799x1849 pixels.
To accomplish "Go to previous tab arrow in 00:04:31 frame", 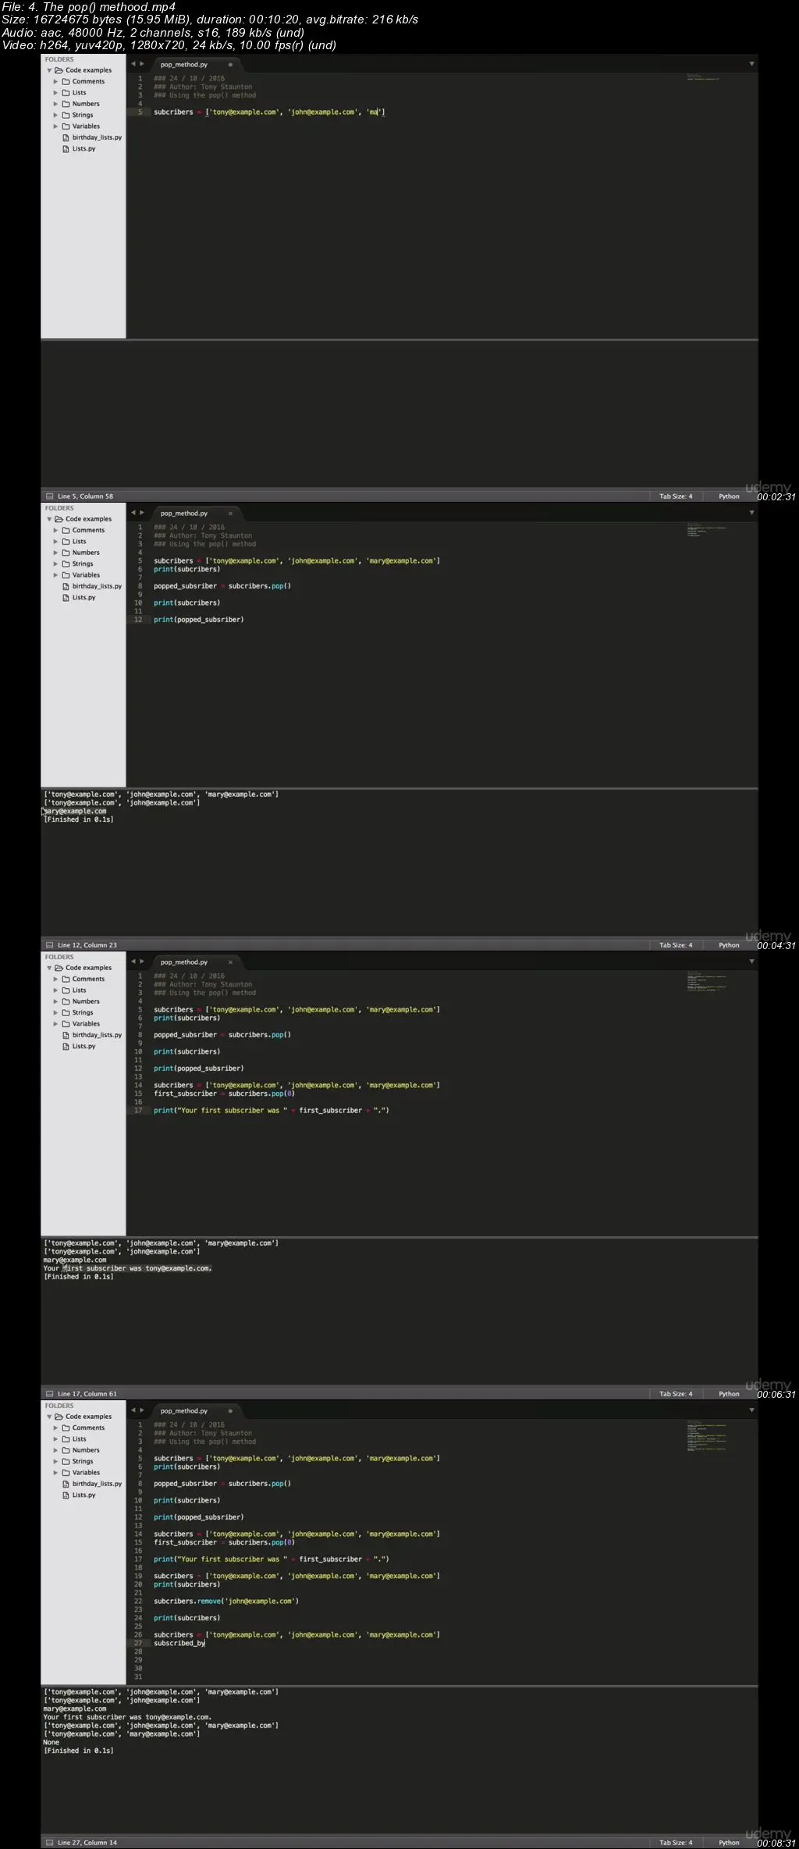I will pyautogui.click(x=133, y=513).
